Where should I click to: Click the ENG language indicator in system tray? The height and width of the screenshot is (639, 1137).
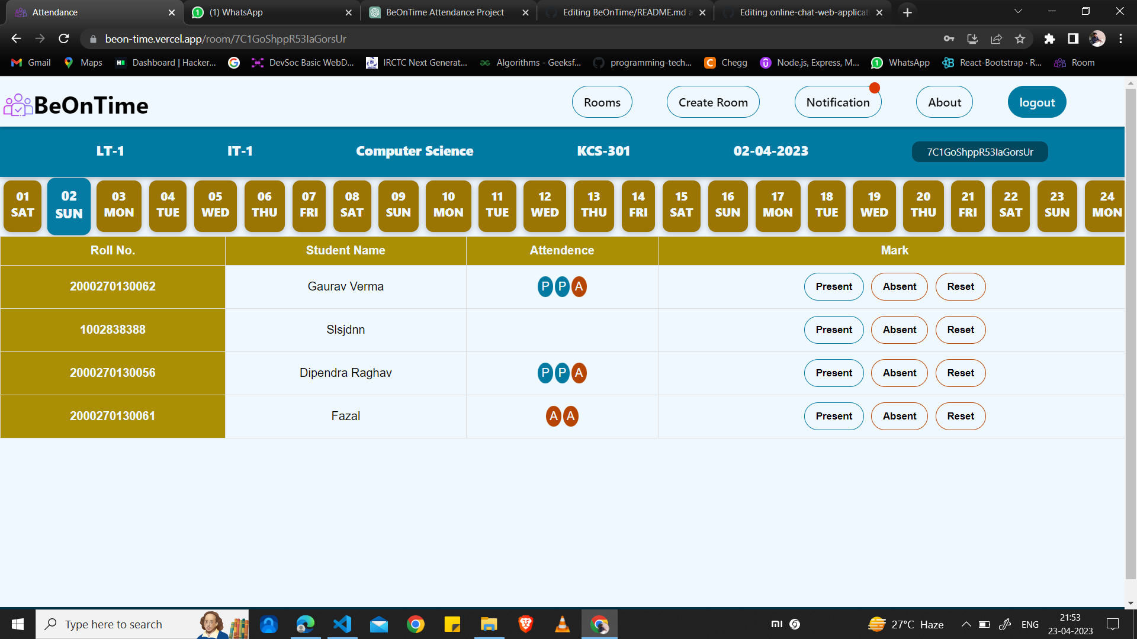(x=1030, y=624)
